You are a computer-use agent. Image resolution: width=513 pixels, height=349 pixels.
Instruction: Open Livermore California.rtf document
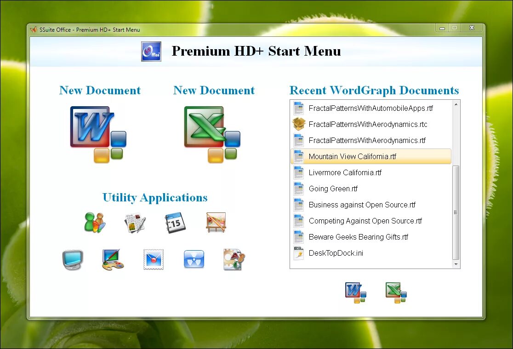pyautogui.click(x=370, y=172)
